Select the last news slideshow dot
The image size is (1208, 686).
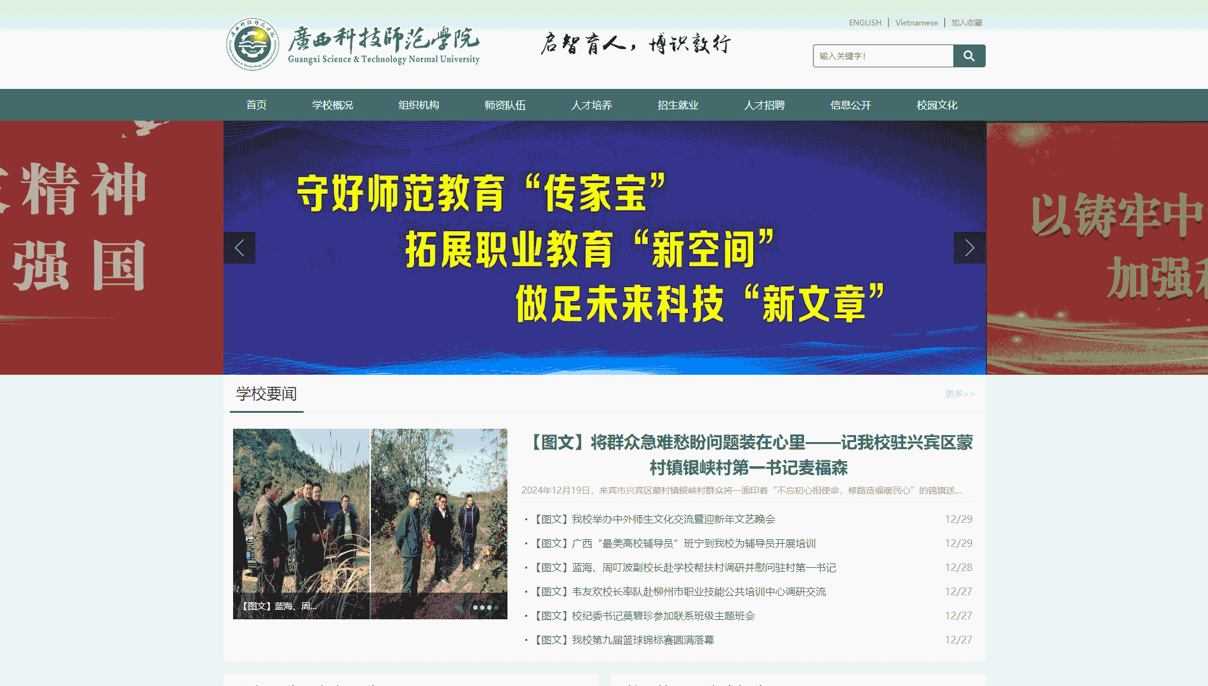[x=496, y=607]
